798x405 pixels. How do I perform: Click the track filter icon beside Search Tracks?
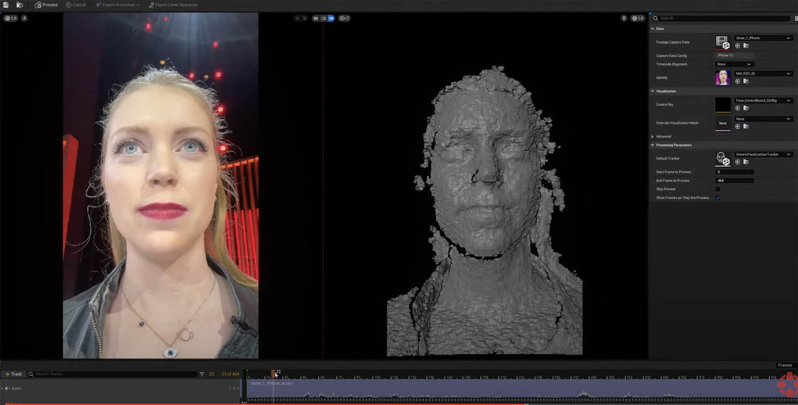pyautogui.click(x=202, y=374)
